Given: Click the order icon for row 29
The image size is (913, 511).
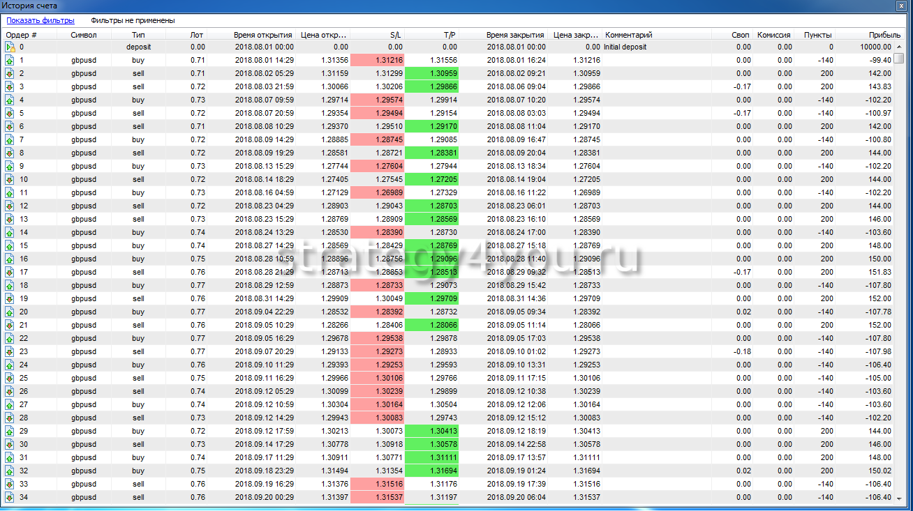Looking at the screenshot, I should coord(10,432).
